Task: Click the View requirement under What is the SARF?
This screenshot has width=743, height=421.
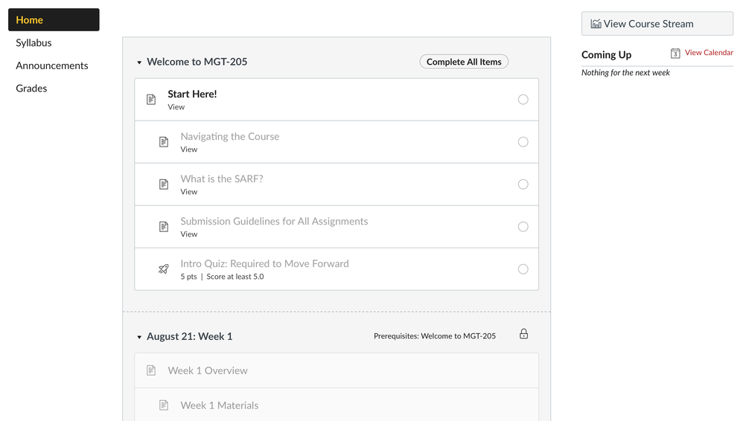Action: point(189,192)
